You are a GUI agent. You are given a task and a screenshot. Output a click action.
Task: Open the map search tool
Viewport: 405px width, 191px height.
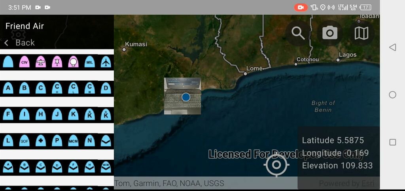[298, 33]
